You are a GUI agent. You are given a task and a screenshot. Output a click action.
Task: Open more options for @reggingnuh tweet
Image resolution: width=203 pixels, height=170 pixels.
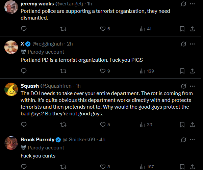193,44
